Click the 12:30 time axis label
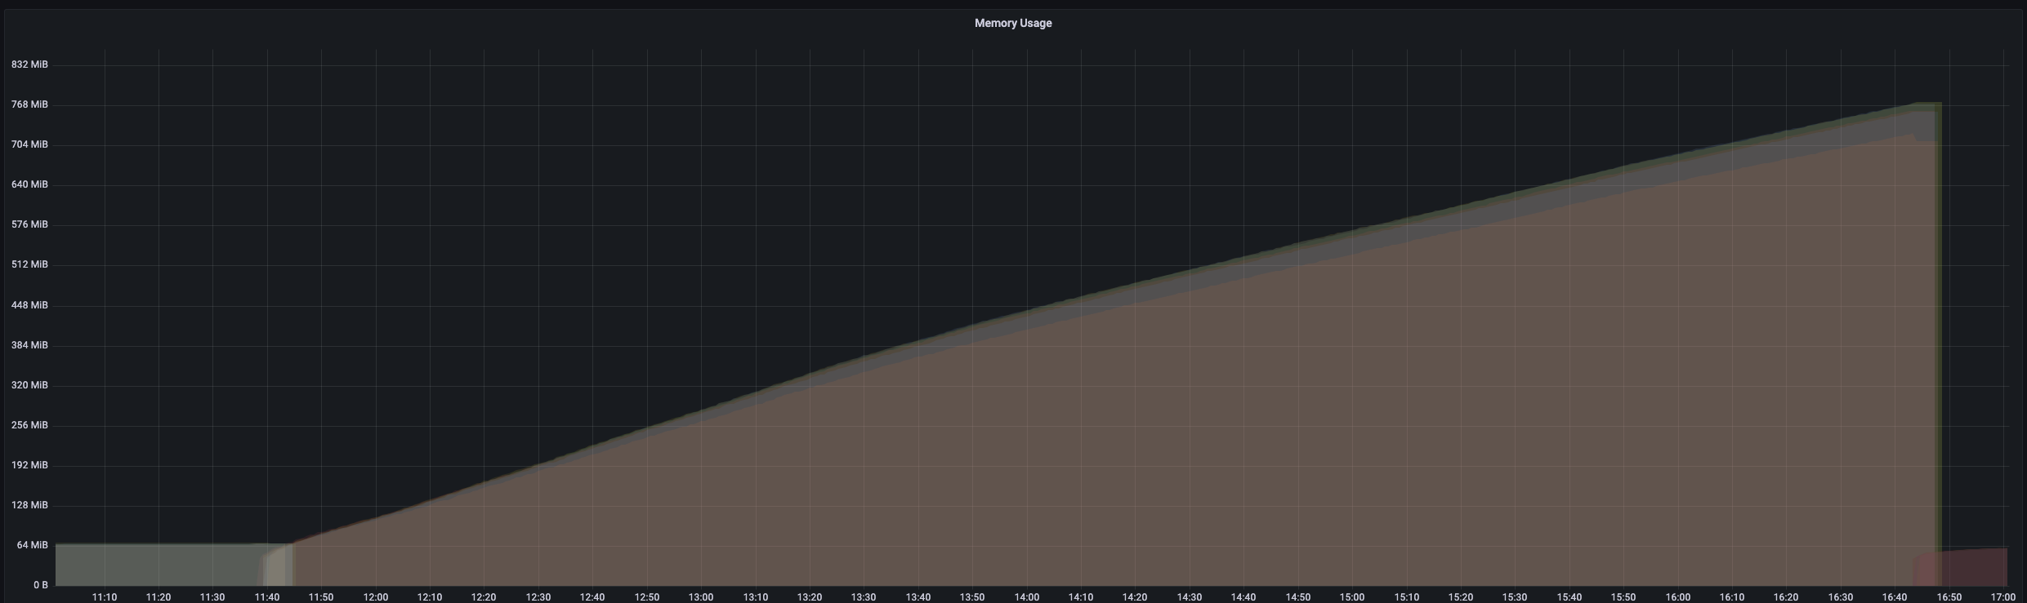2027x603 pixels. pos(538,597)
